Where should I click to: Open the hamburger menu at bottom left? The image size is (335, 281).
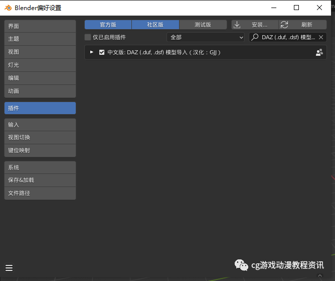tap(9, 268)
